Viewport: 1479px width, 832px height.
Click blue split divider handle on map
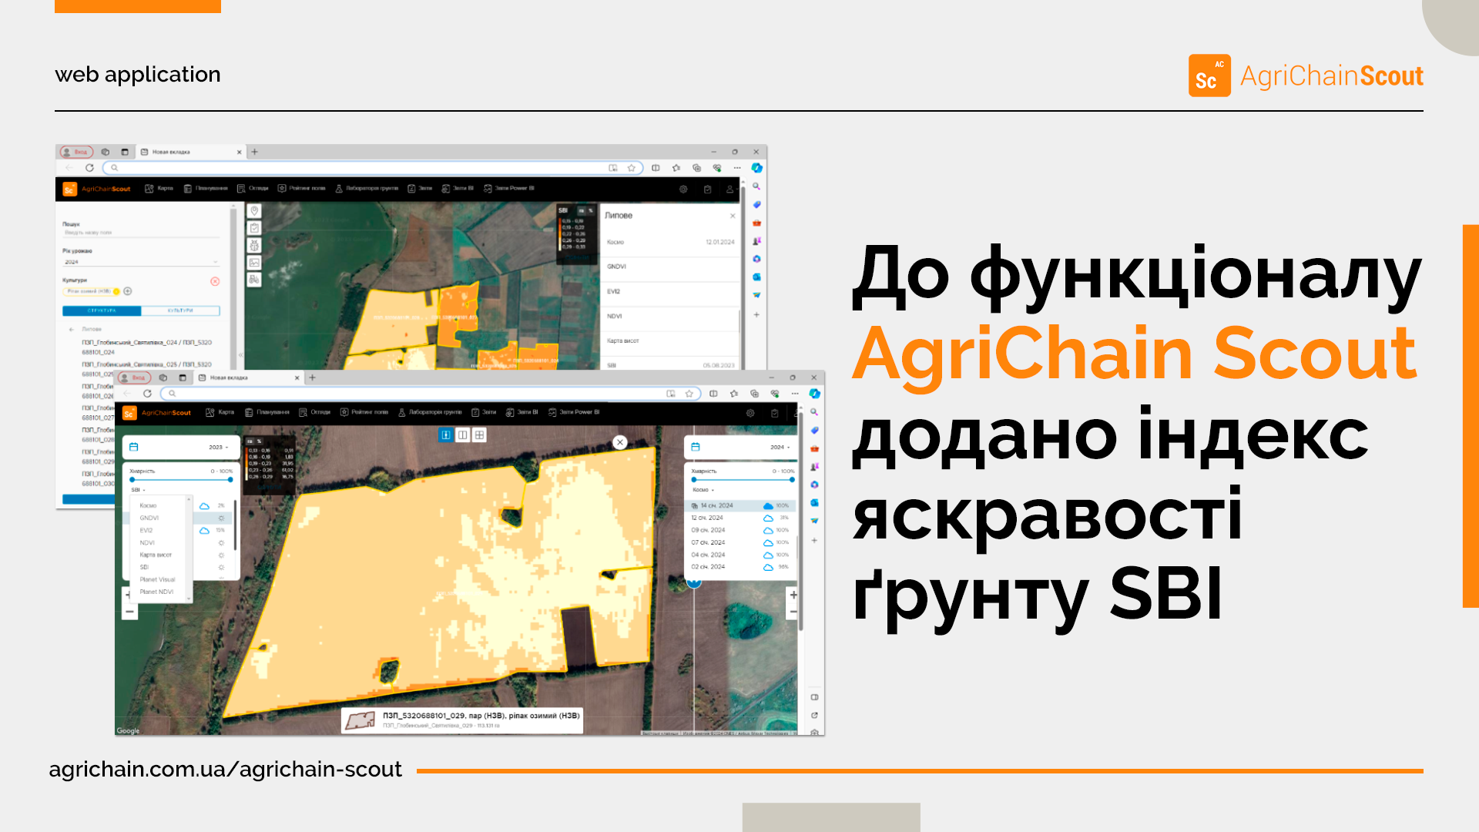click(x=694, y=582)
